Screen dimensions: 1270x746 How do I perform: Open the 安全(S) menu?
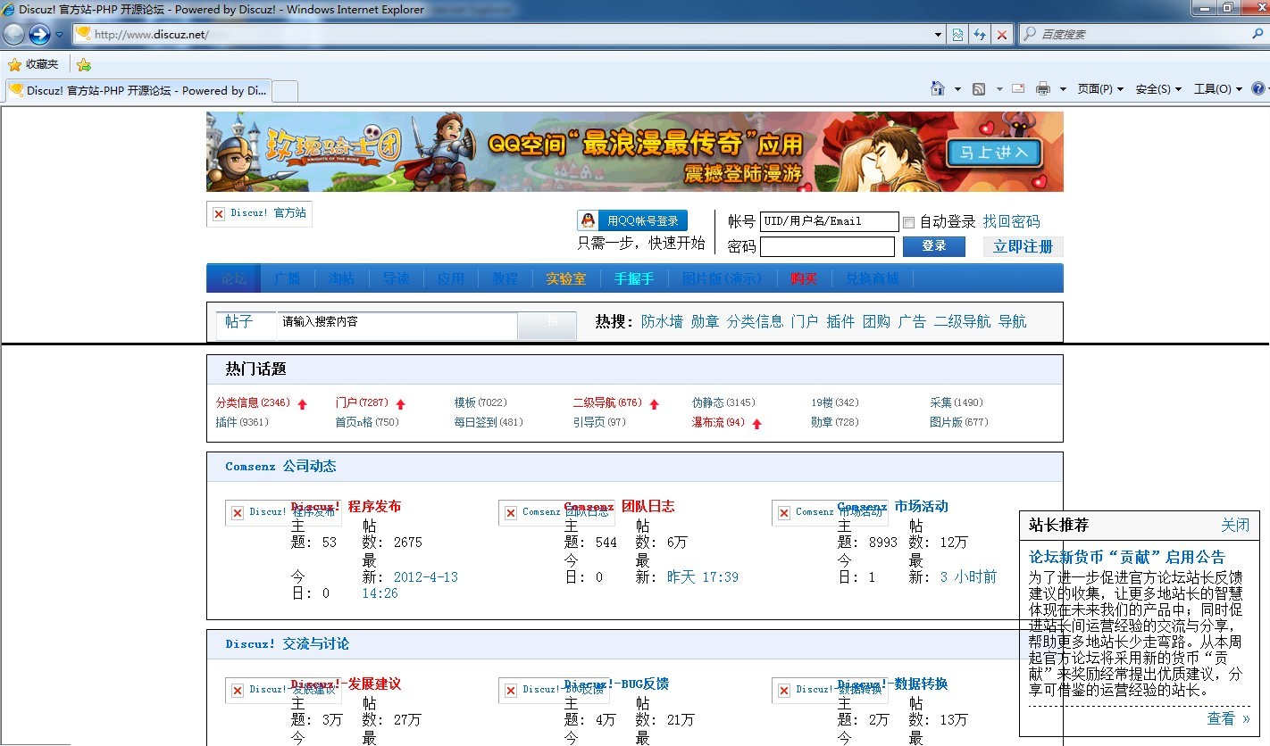click(1158, 89)
